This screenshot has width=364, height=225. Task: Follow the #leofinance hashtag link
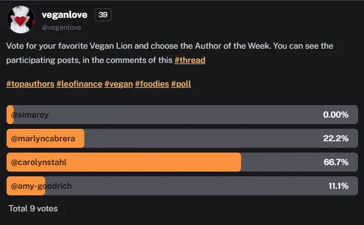(x=80, y=84)
